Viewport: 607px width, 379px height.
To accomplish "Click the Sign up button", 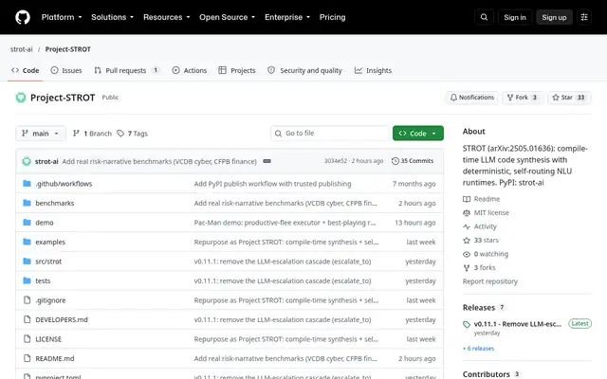I will point(554,17).
